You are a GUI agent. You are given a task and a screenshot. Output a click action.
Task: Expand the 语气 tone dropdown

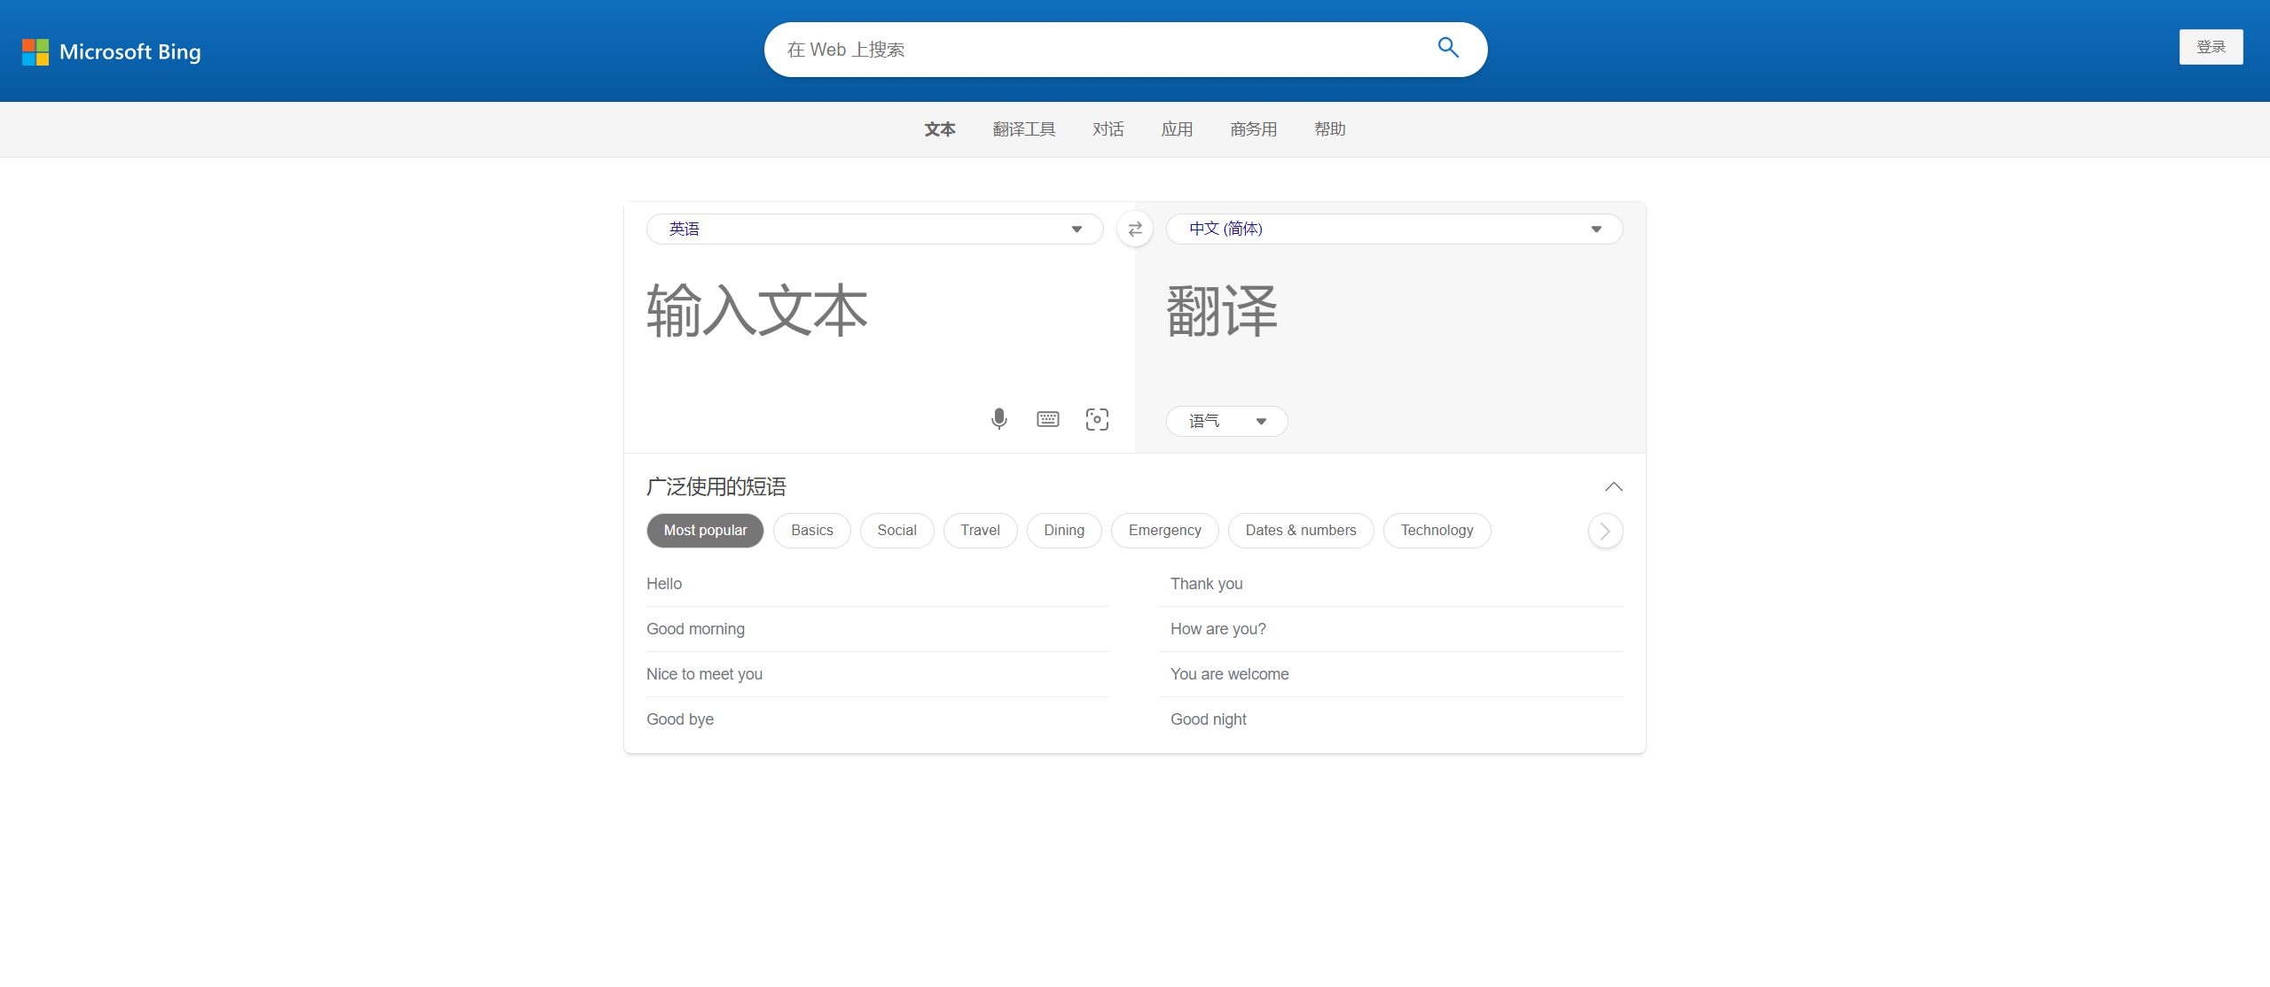point(1226,421)
